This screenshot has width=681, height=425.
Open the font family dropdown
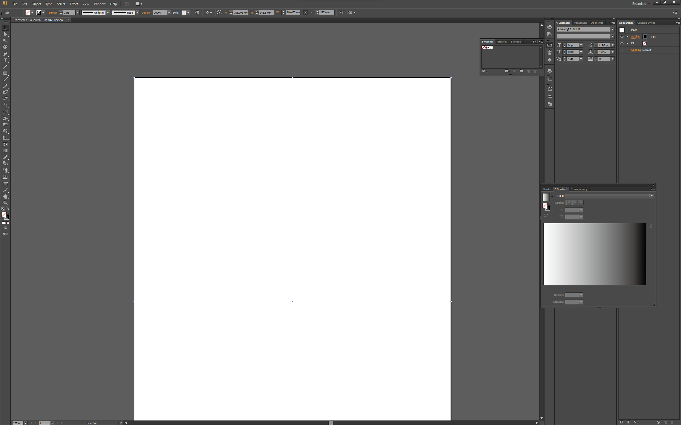(x=612, y=29)
